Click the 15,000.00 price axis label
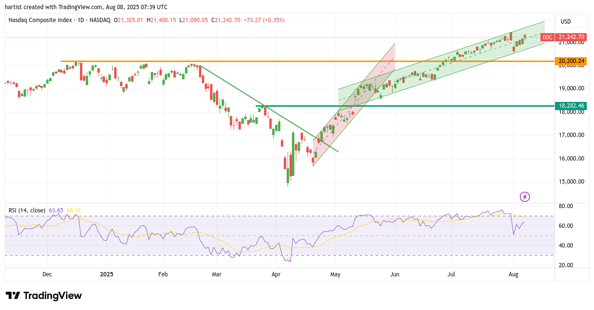The image size is (594, 310). coord(571,182)
